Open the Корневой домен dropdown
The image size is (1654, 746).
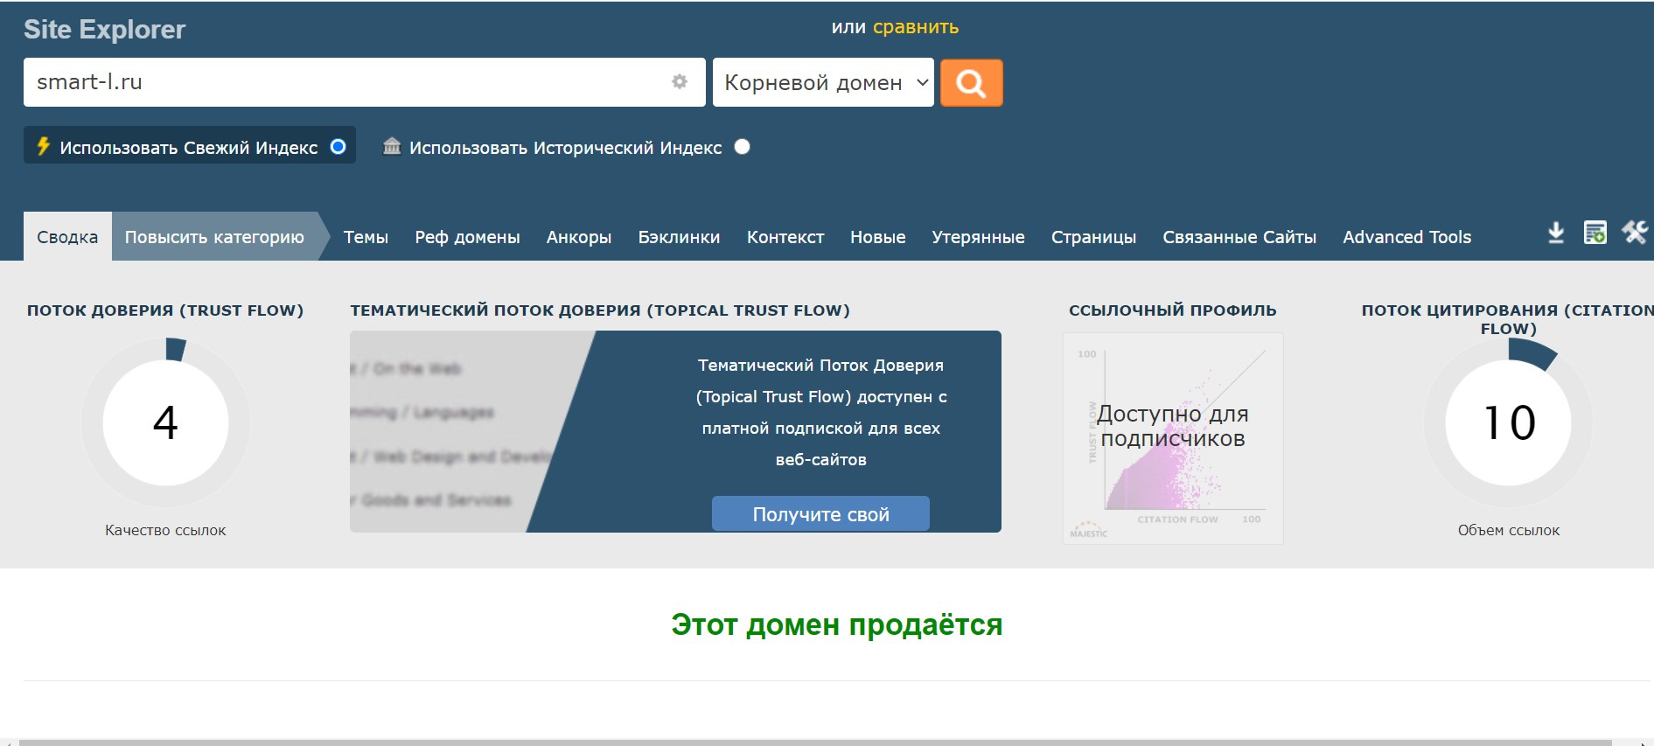(823, 82)
